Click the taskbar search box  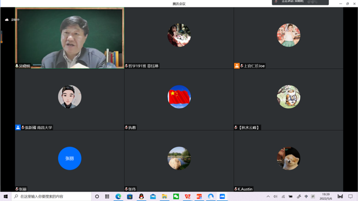tap(51, 196)
